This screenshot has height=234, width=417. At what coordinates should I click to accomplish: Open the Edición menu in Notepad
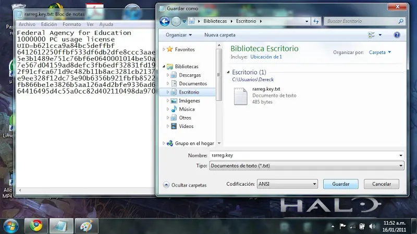tap(49, 24)
